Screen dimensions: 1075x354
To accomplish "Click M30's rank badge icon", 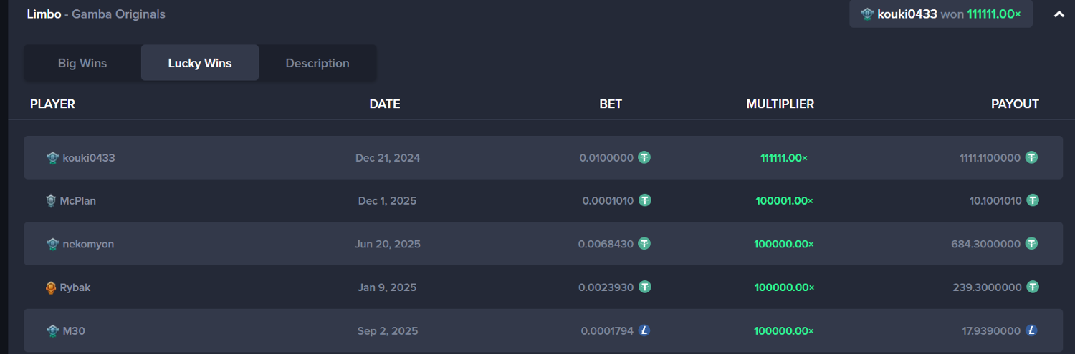I will click(52, 331).
